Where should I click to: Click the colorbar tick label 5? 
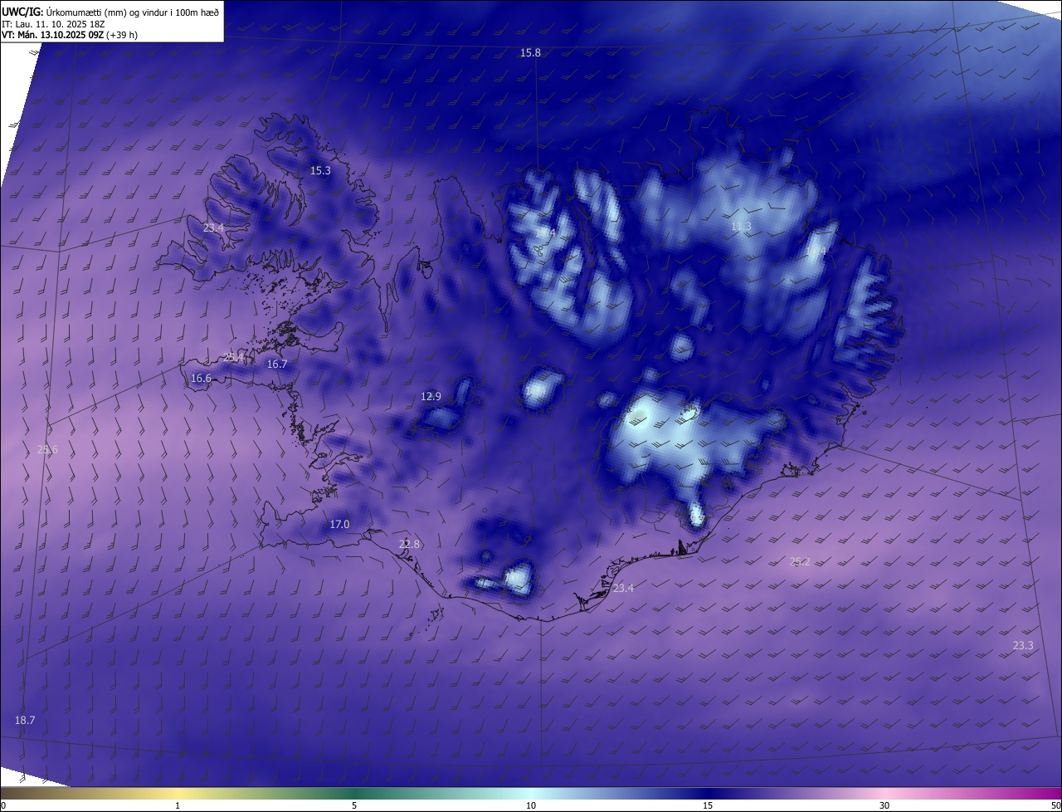(x=354, y=805)
